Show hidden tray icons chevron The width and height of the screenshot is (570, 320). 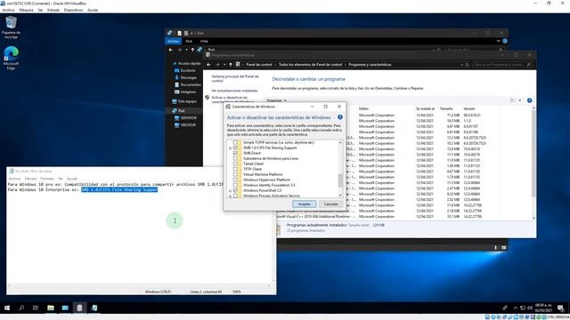515,308
